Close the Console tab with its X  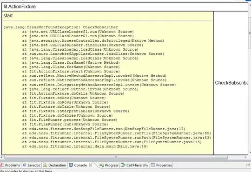pos(91,165)
